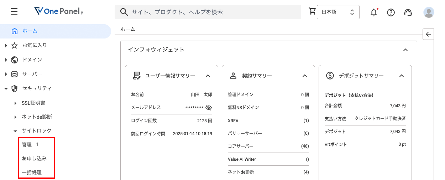Collapse the 契約サマリー widget
445x180 pixels.
305,76
